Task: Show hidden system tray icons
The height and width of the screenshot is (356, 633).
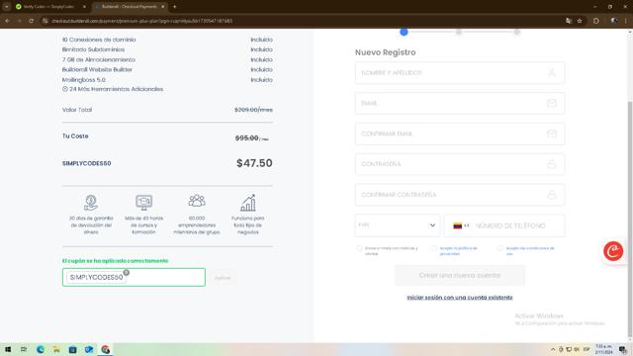Action: [x=553, y=349]
